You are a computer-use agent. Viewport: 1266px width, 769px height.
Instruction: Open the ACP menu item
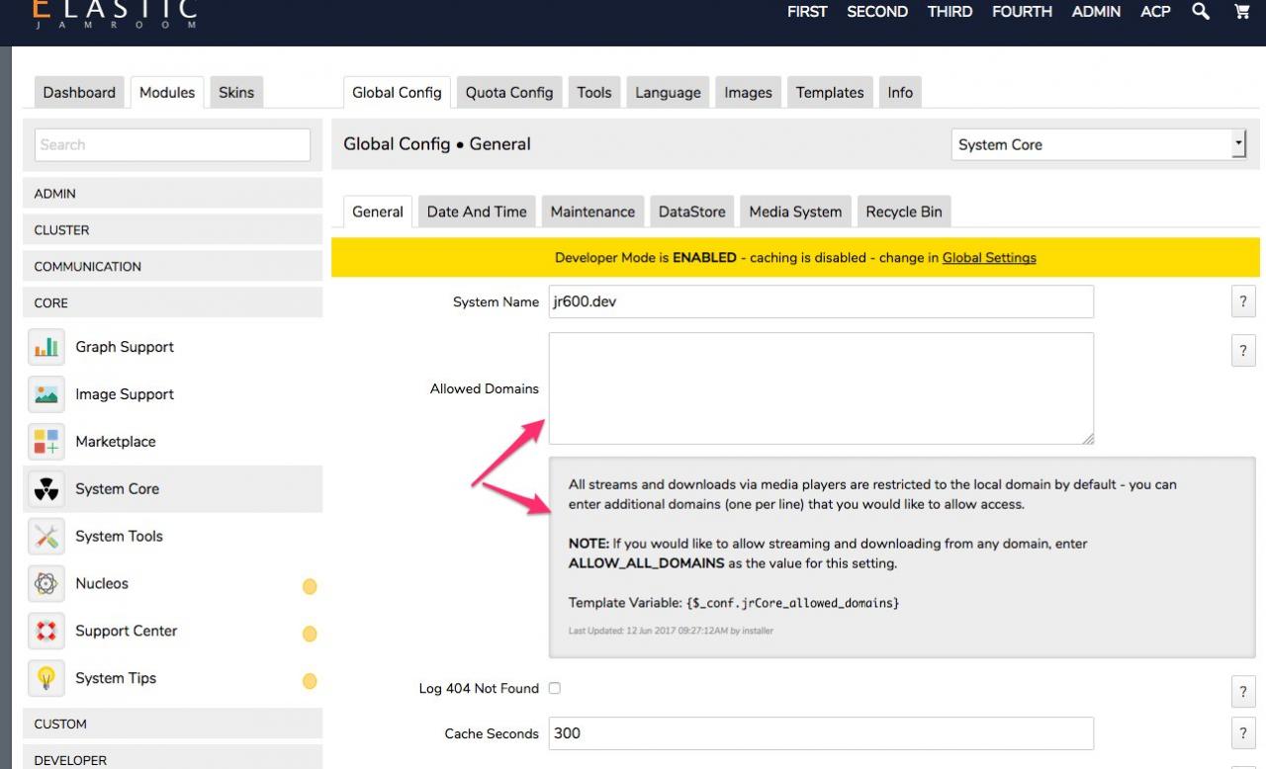tap(1155, 12)
